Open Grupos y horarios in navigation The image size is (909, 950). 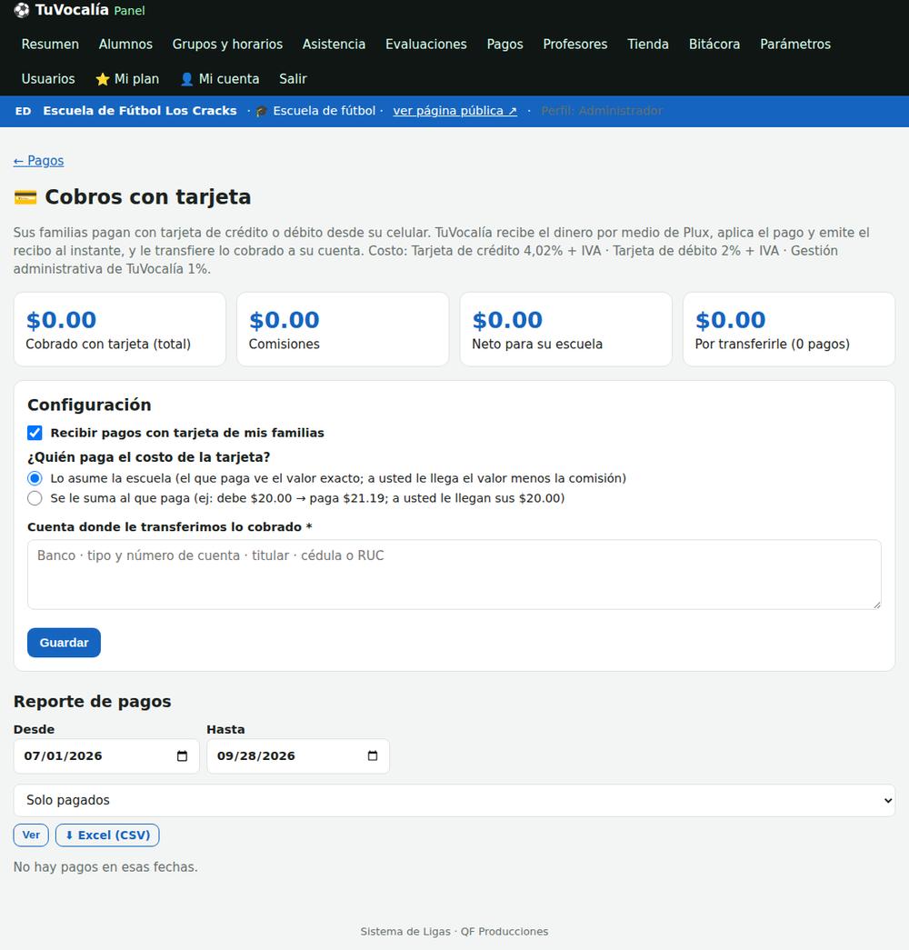227,45
